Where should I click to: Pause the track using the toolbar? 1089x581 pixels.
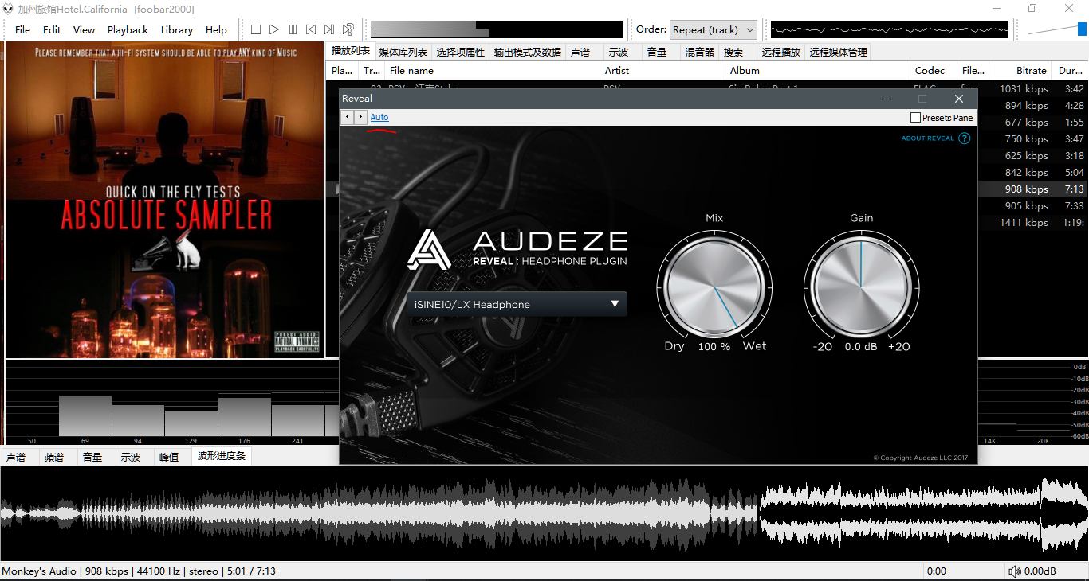[293, 29]
